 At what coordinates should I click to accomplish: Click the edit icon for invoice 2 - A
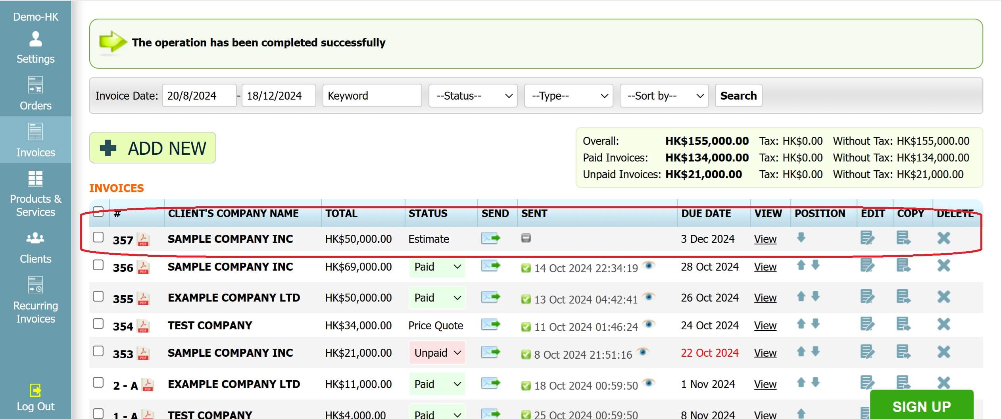pos(867,383)
